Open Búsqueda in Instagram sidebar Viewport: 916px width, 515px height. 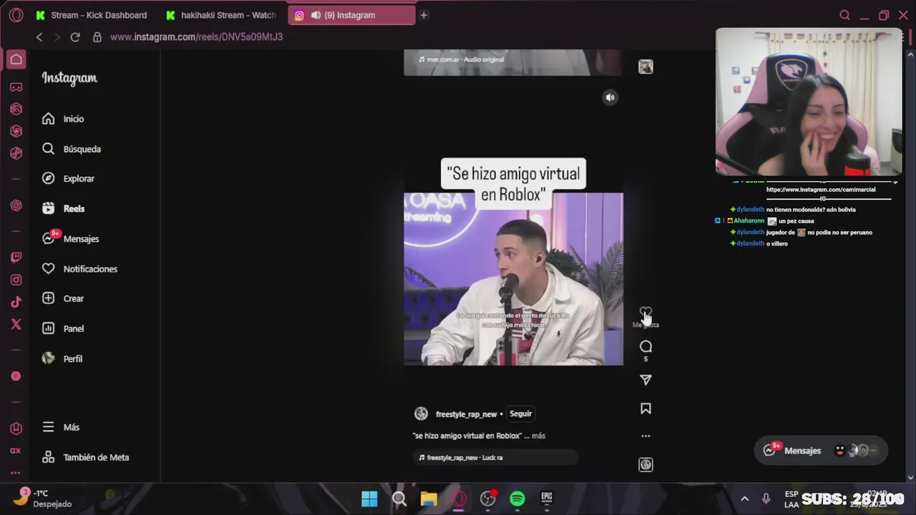[72, 149]
